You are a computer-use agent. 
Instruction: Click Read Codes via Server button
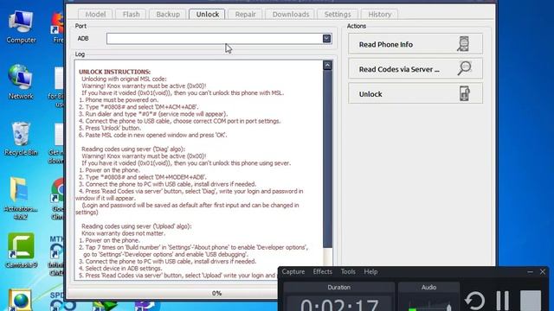[x=415, y=69]
